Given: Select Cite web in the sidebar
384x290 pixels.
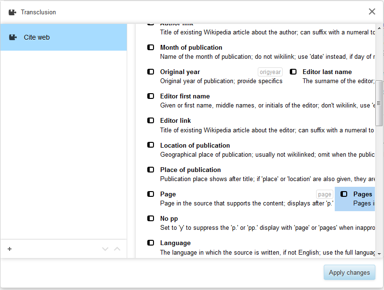Looking at the screenshot, I should coord(64,37).
